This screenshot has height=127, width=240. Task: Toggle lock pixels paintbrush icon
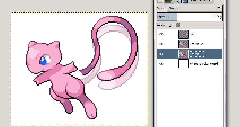(170, 25)
